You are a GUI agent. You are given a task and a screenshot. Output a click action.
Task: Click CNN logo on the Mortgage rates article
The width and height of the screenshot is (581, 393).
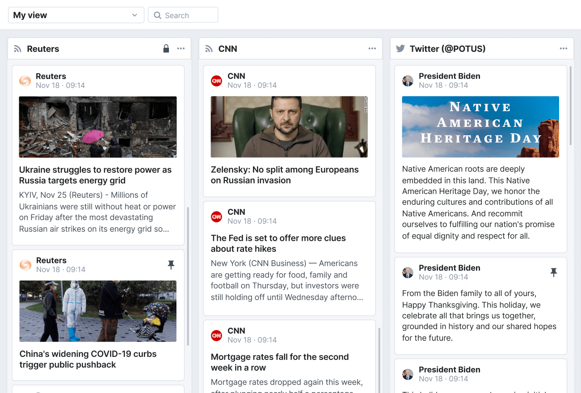(x=216, y=335)
